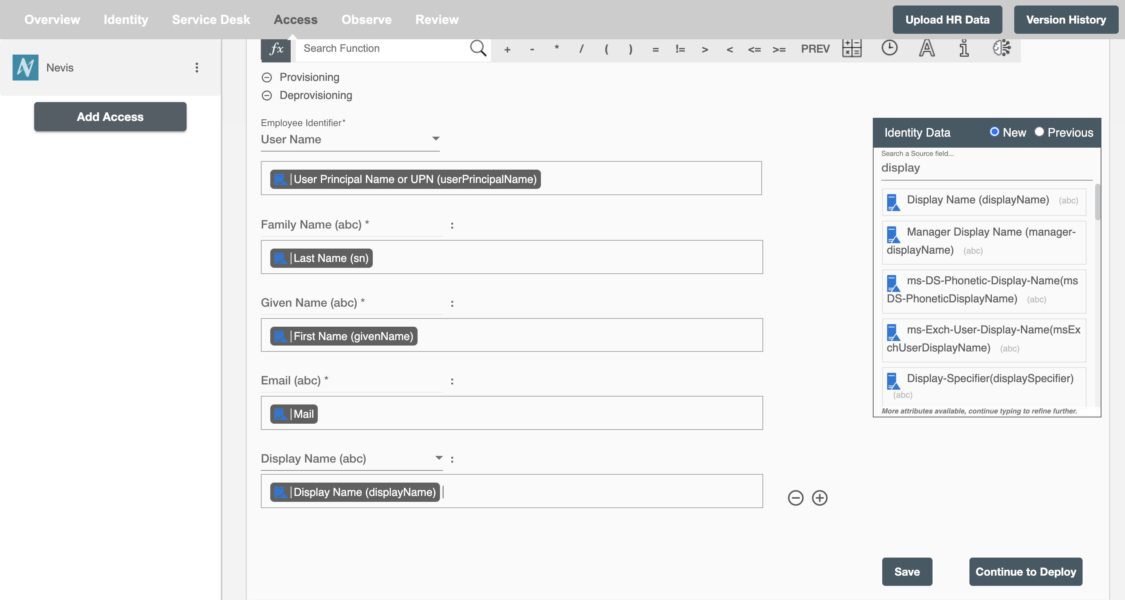This screenshot has height=600, width=1125.
Task: Pick ms-Exch-User-Display-Name source field
Action: click(984, 340)
